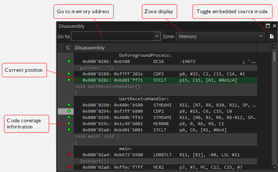Select source line putchar('.');
This screenshot has height=172, width=278.
165,68
